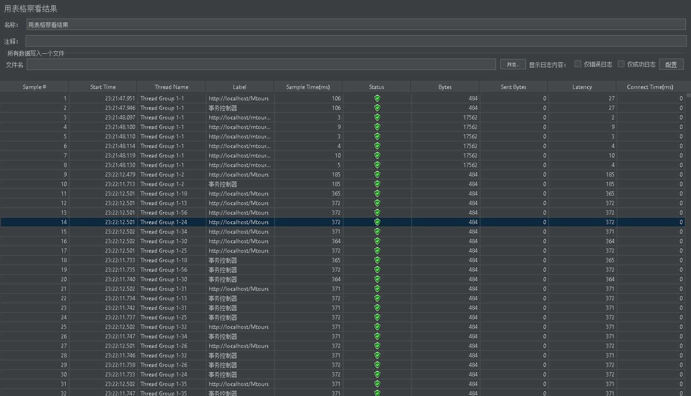Click the Sample Time(ms) column header
Viewport: 691px width, 396px height.
click(x=308, y=87)
